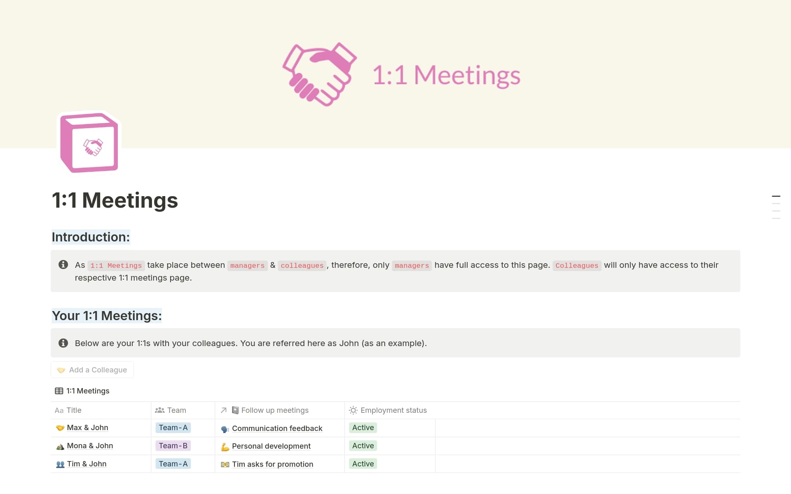This screenshot has height=494, width=791.
Task: Click the Aa icon on the Title column
Action: pos(59,410)
